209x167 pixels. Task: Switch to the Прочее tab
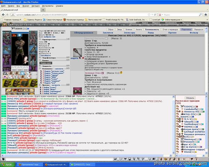coord(172,33)
